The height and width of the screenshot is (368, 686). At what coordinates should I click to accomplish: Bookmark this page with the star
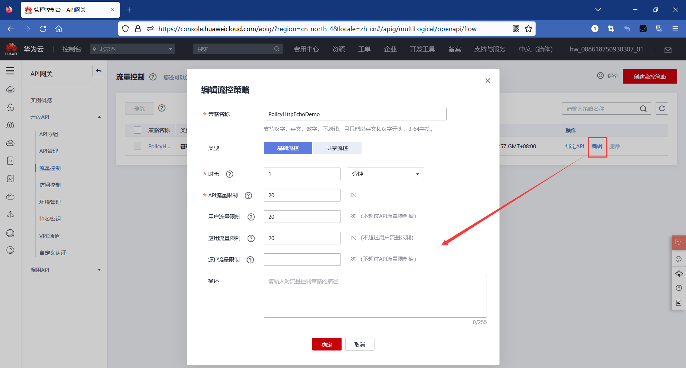pyautogui.click(x=528, y=29)
